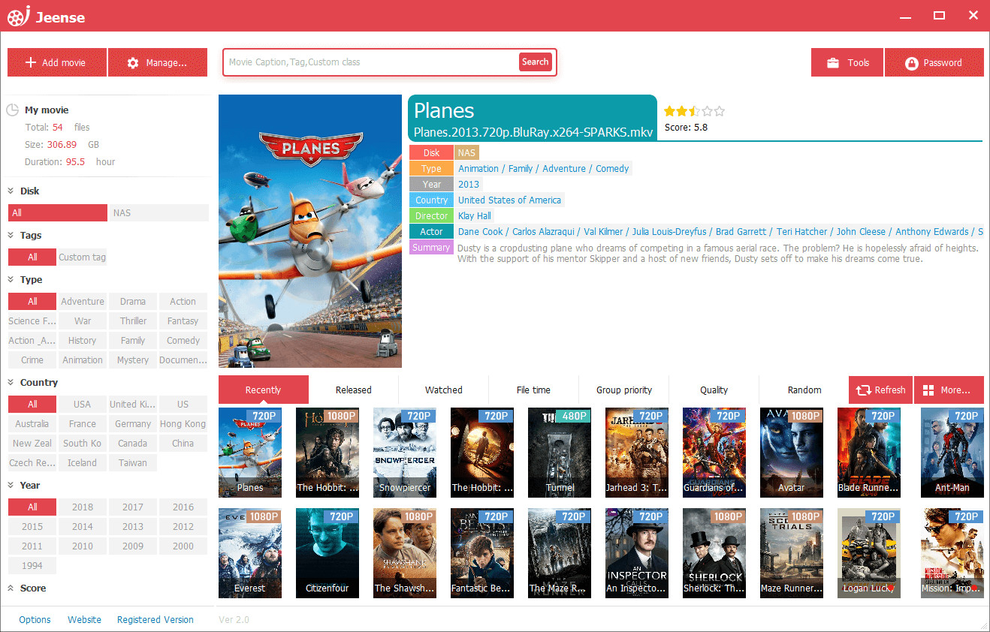
Task: Open the Tools button
Action: click(847, 63)
